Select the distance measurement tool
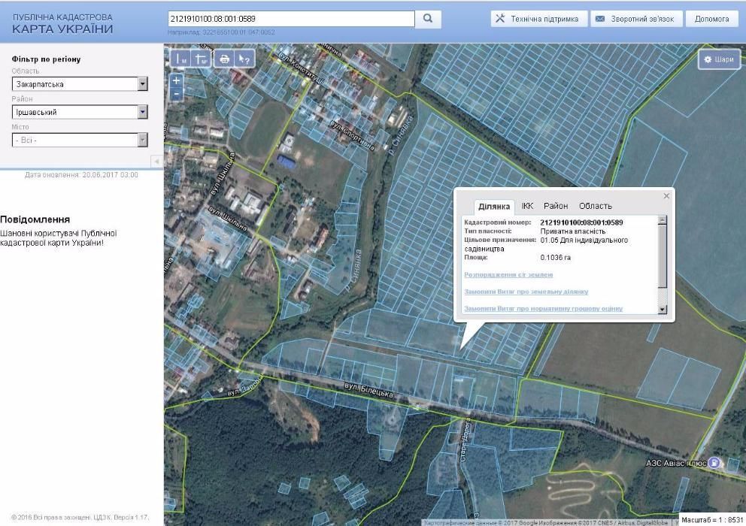The height and width of the screenshot is (526, 746). pos(180,59)
